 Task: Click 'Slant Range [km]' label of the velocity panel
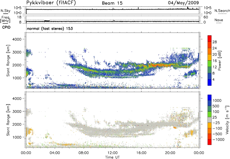(x=8, y=120)
